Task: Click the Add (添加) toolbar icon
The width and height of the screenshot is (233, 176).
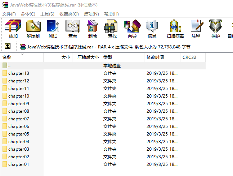Action: [x=13, y=29]
